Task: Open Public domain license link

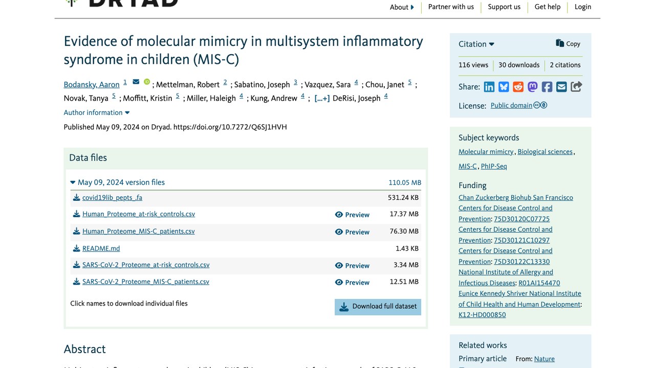Action: click(x=512, y=105)
